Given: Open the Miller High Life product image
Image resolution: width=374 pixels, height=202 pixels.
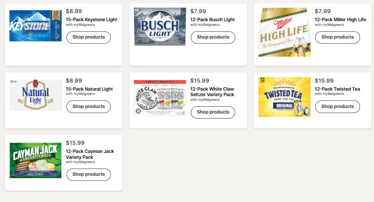Looking at the screenshot, I should 284,32.
